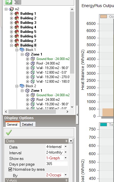Uncheck the Normalise by area checkbox

[x=10, y=170]
